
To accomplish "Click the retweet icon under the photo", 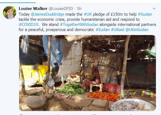I will 57,114.
